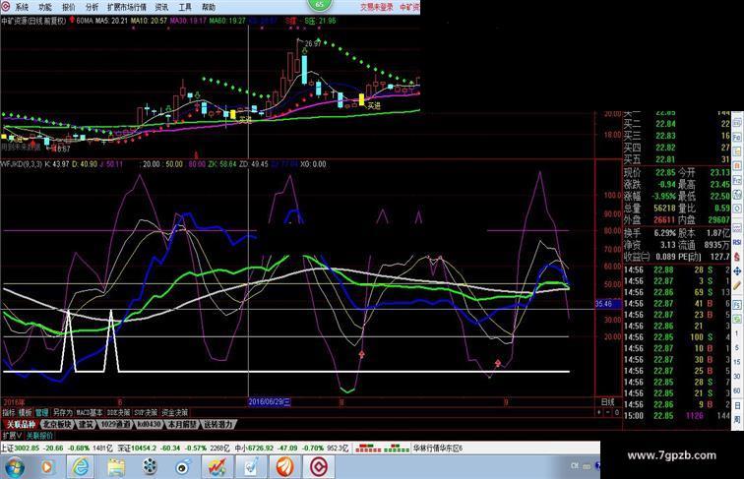Click the Fs icon in right toolbar
This screenshot has height=479, width=744.
(x=737, y=305)
